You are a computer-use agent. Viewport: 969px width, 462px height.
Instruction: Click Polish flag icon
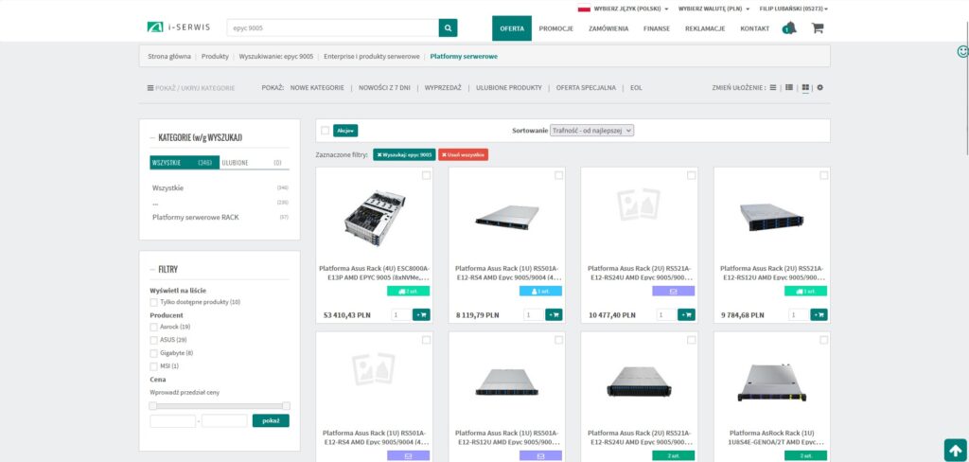583,9
